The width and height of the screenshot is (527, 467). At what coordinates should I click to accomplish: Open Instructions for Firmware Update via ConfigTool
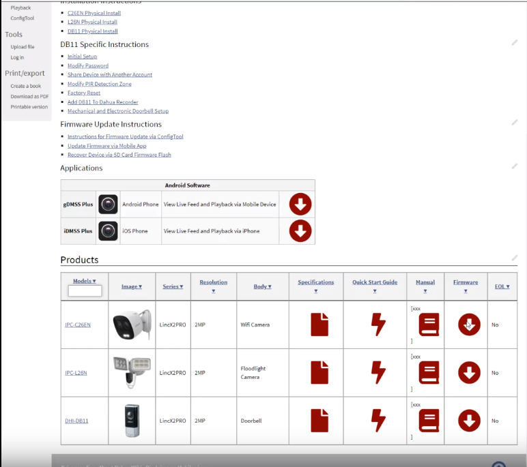point(126,136)
